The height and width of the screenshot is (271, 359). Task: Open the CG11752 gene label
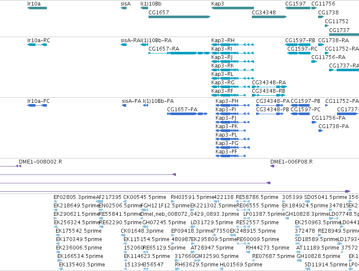click(x=337, y=21)
